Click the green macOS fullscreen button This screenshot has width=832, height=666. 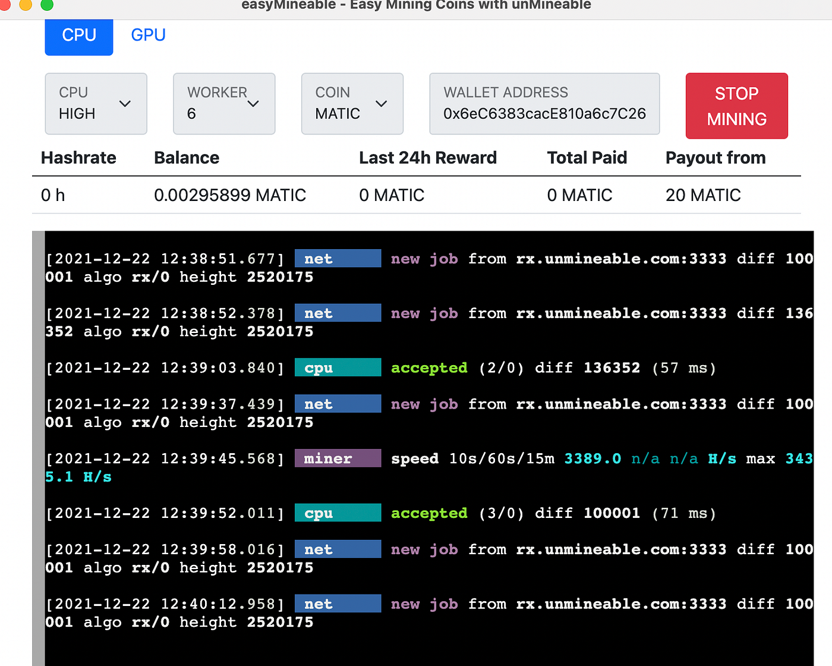(x=47, y=5)
